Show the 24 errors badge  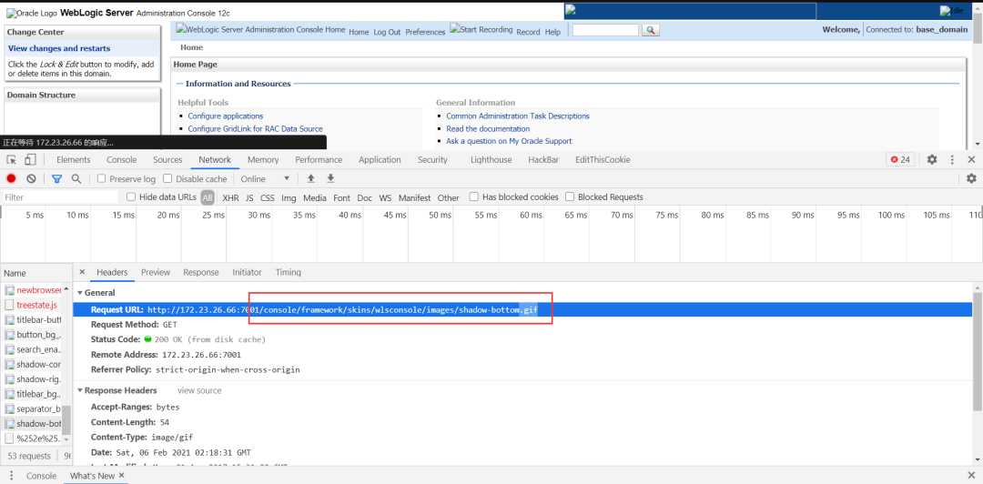pos(900,160)
